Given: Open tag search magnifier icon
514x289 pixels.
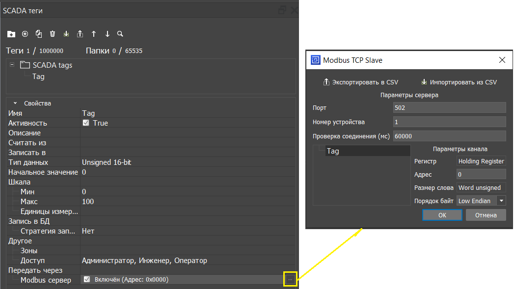Looking at the screenshot, I should pyautogui.click(x=120, y=34).
